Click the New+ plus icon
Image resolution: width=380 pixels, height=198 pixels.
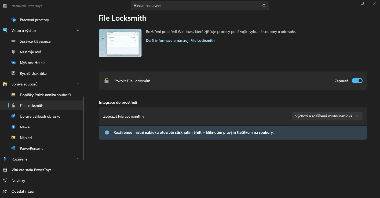[x=13, y=127]
